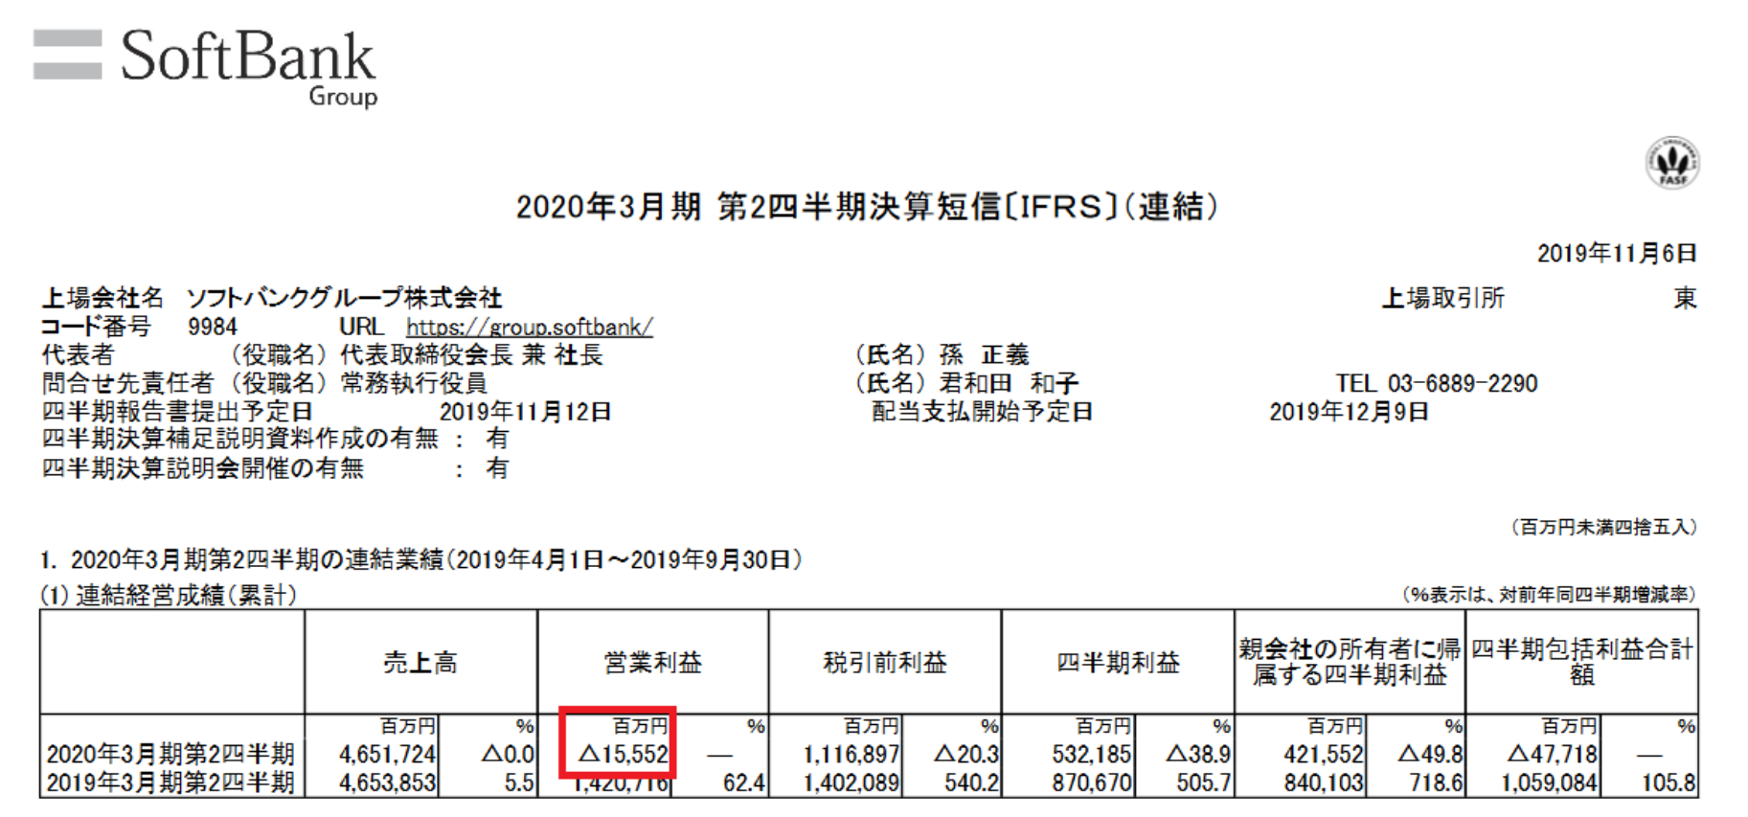Click the 四半期決算補足説明資料作成の有無 label
The height and width of the screenshot is (817, 1748).
239,440
